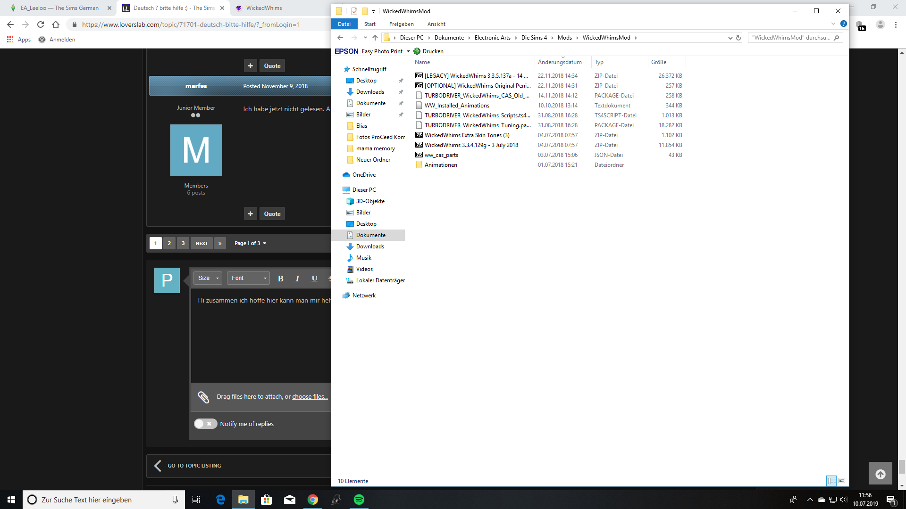Open Microsoft Edge from the taskbar
Screen dimensions: 906x509
point(220,500)
